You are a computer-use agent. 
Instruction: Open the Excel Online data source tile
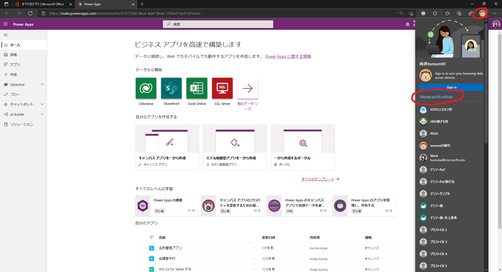click(x=197, y=88)
